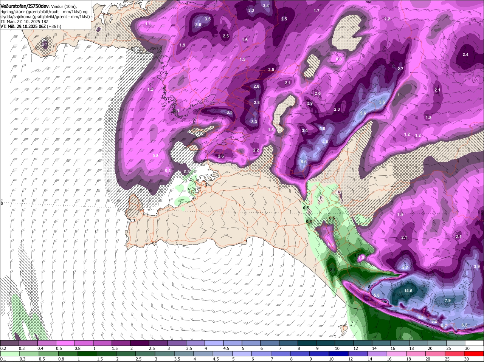Click the map value 4.7
The width and height of the screenshot is (484, 362).
coord(405,268)
